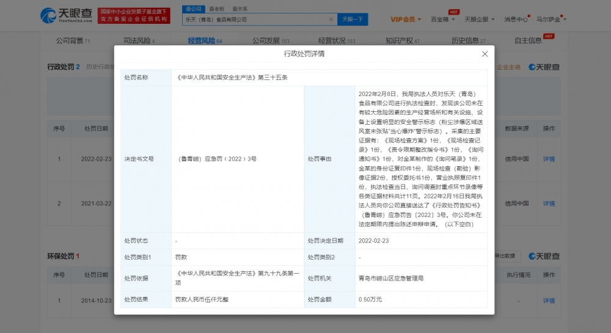Click 信用中国 source in the 2021-03-22 row
611x333 pixels.
pyautogui.click(x=517, y=203)
